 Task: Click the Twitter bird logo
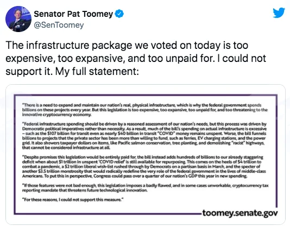pyautogui.click(x=279, y=12)
